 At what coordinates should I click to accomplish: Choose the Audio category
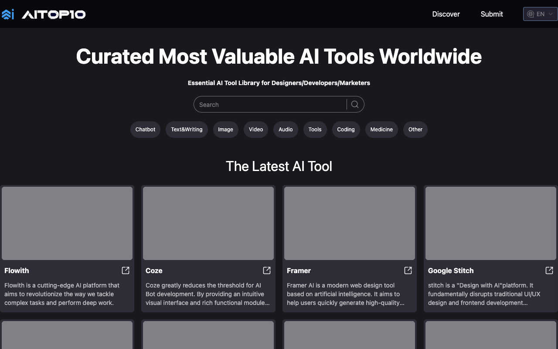click(x=286, y=130)
